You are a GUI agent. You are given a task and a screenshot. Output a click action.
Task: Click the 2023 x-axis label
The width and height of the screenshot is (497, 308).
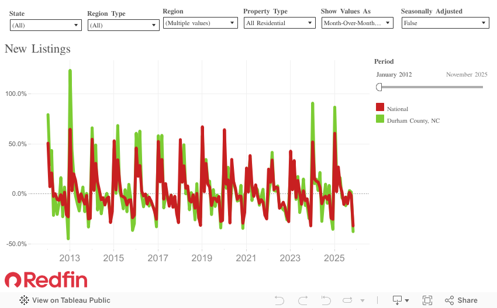pyautogui.click(x=290, y=258)
